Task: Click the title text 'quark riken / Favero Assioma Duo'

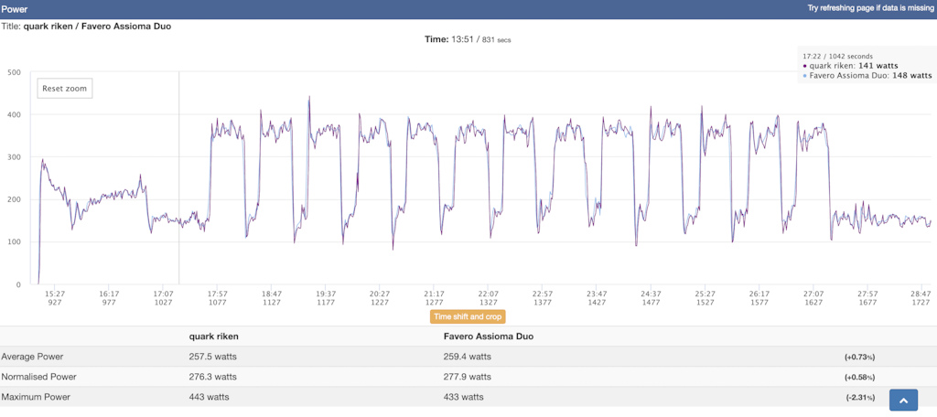Action: point(97,27)
